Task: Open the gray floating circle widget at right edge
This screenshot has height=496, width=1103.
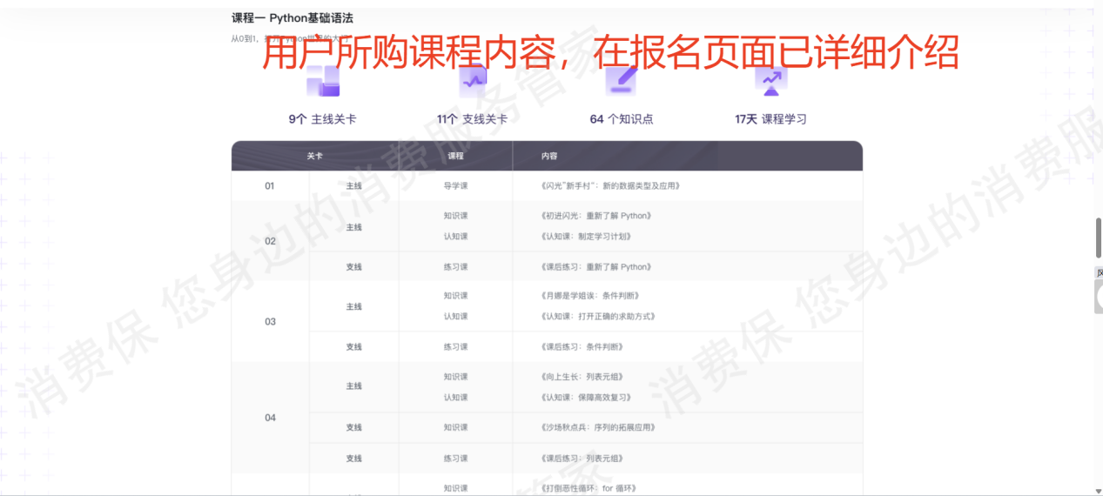Action: point(1099,298)
